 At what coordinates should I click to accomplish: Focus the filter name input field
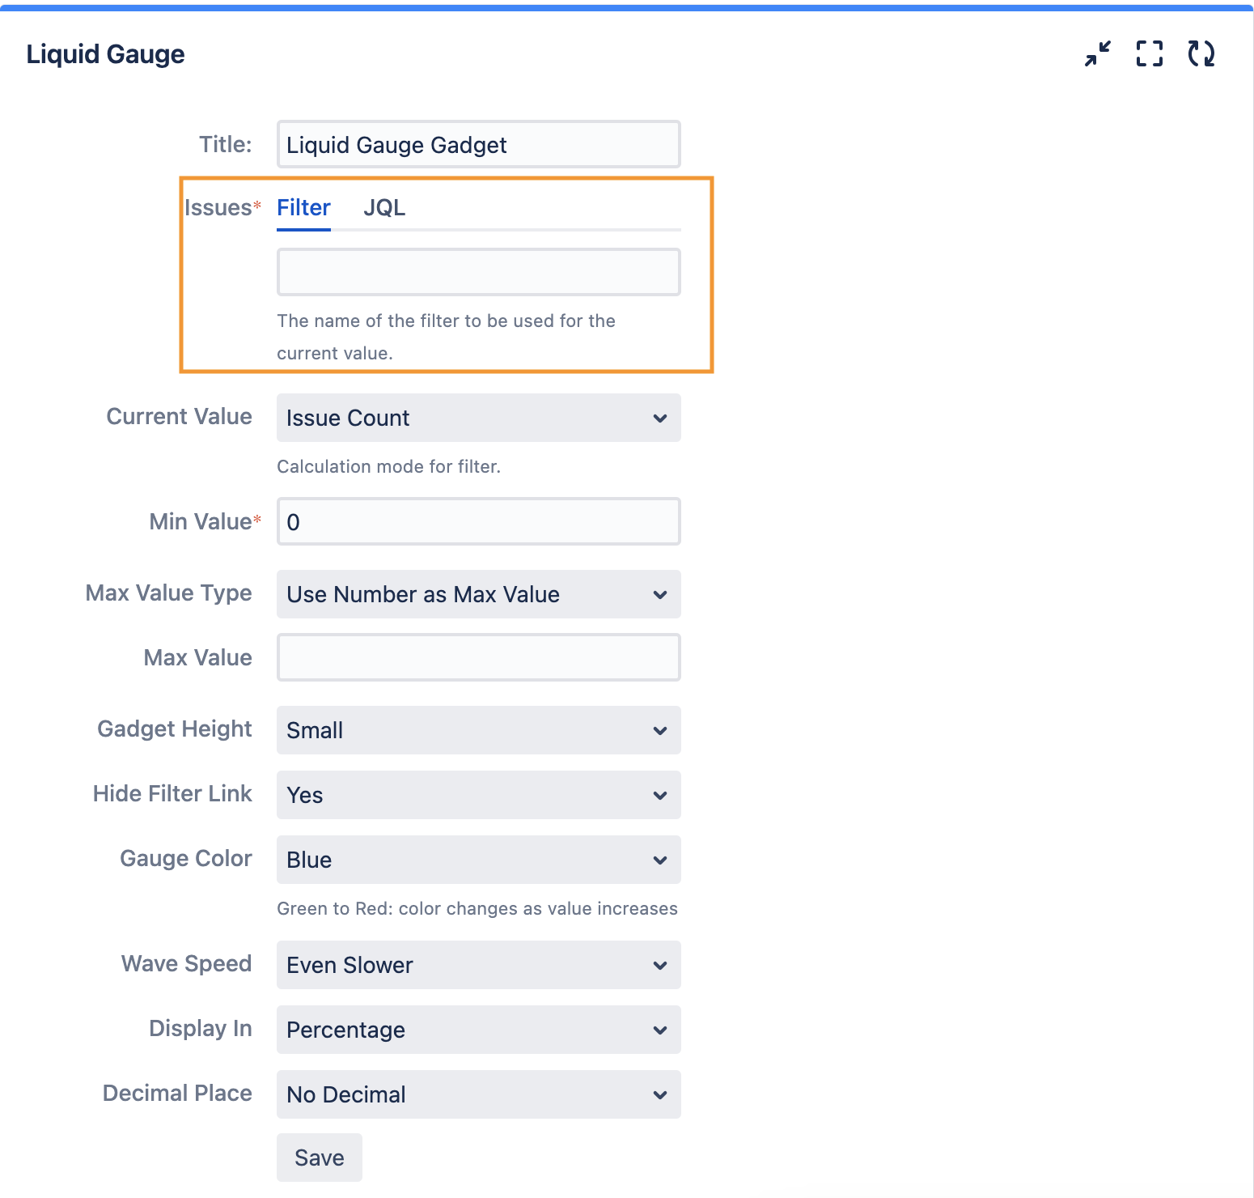(478, 272)
